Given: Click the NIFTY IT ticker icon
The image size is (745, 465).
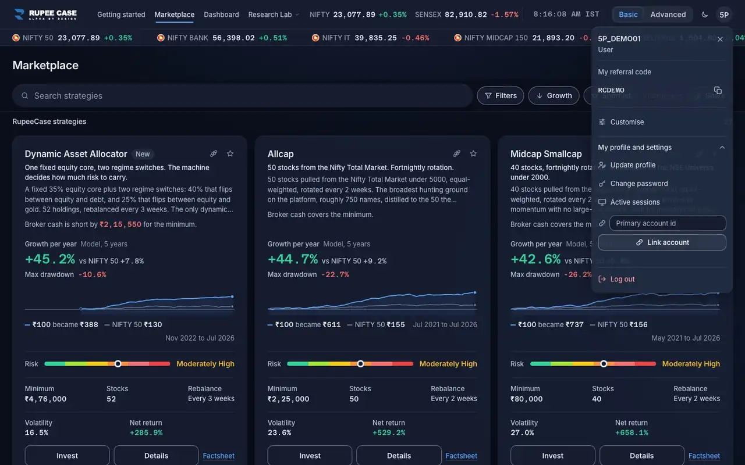Looking at the screenshot, I should click(315, 38).
